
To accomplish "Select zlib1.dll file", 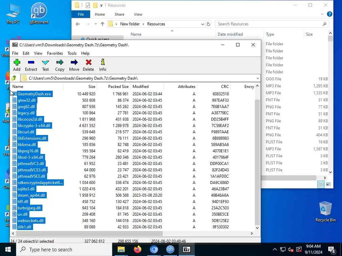I will tap(24, 227).
